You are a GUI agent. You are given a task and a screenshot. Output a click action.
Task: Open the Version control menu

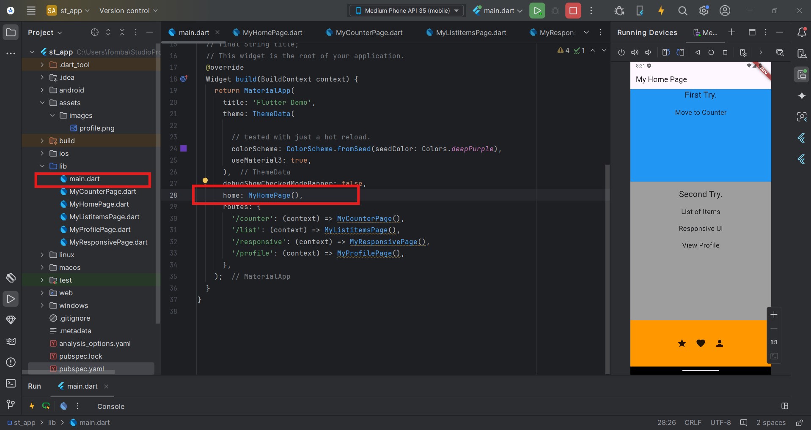(128, 11)
